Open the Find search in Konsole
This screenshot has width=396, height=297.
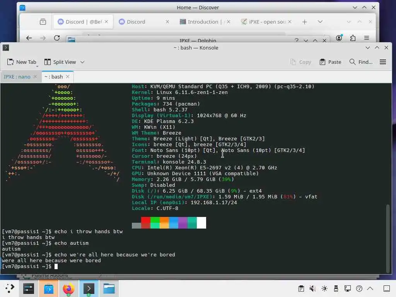click(x=361, y=62)
